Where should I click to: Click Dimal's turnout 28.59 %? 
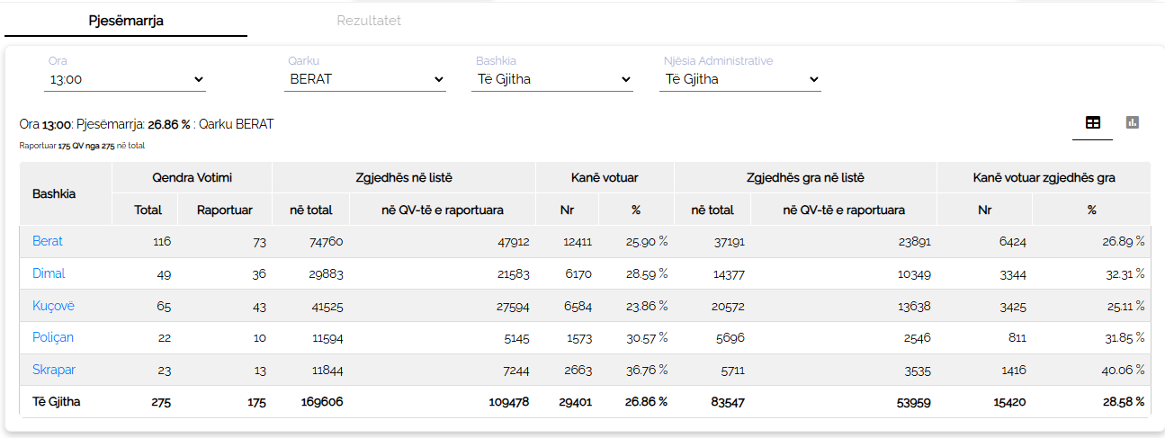[647, 273]
